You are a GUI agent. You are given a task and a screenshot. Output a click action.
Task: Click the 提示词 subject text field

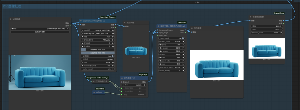tap(97, 59)
